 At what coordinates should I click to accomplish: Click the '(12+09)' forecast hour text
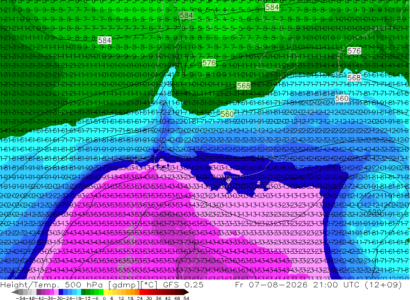(x=384, y=285)
